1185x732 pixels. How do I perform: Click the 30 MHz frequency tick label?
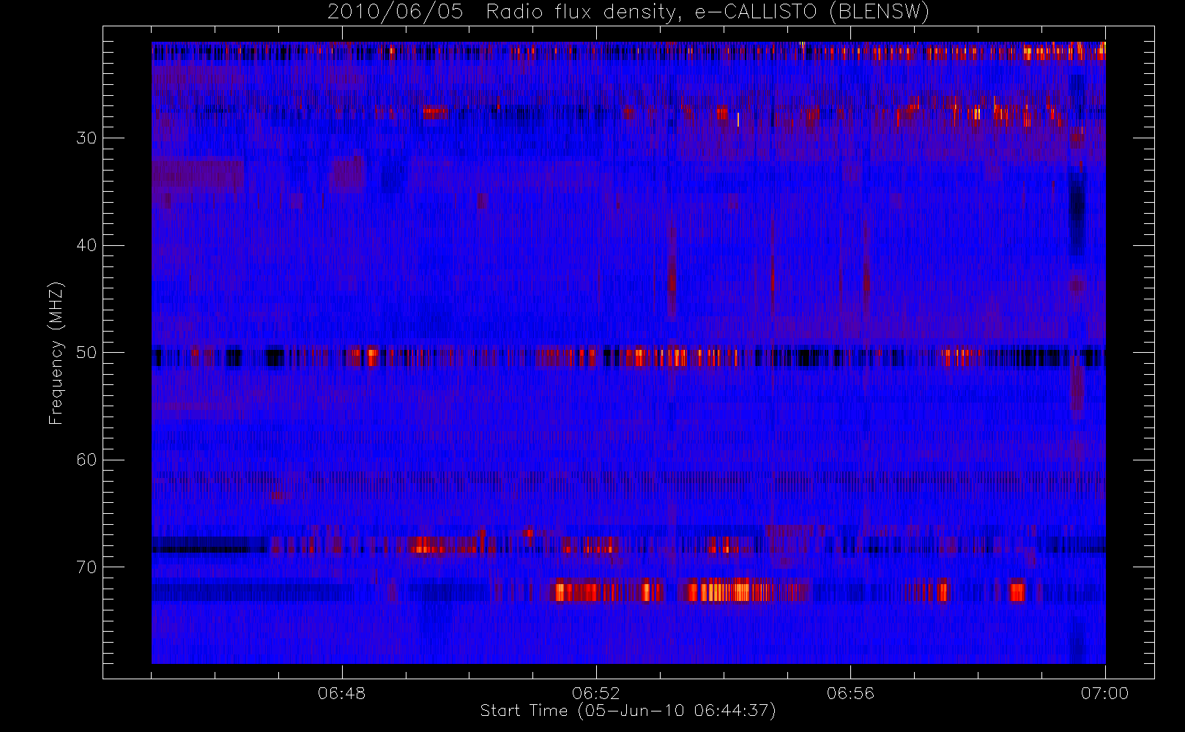(x=86, y=138)
